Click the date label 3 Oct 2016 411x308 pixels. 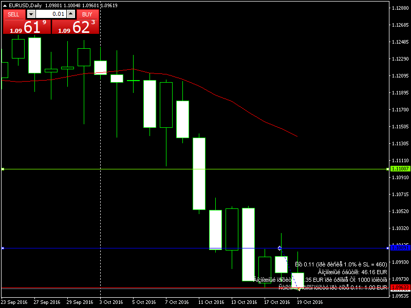[x=111, y=302]
